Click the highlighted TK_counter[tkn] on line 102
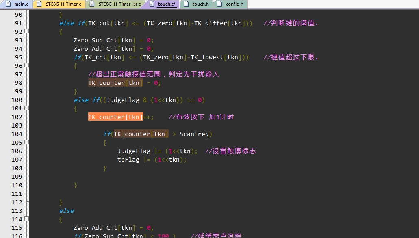The image size is (419, 238). click(x=115, y=117)
